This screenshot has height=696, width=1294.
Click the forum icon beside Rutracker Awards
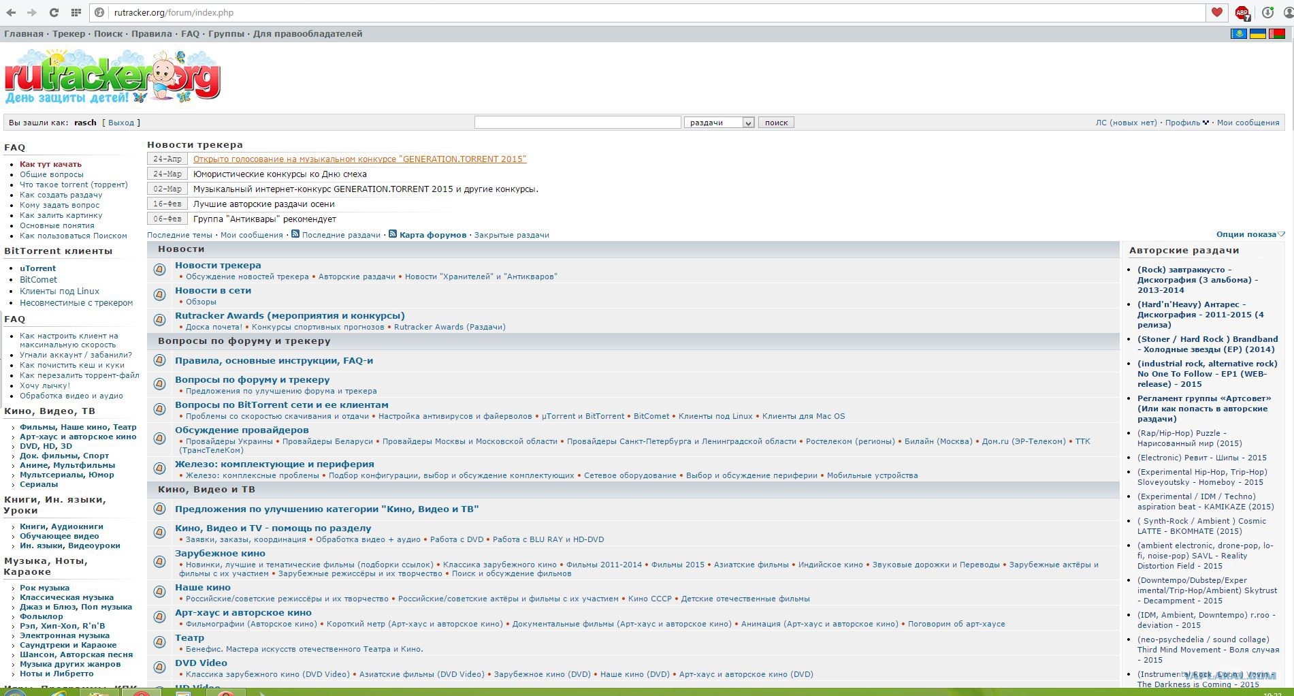coord(160,320)
